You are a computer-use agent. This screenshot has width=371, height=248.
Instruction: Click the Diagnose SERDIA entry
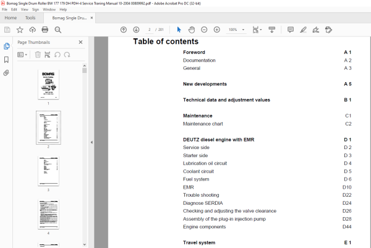click(203, 203)
